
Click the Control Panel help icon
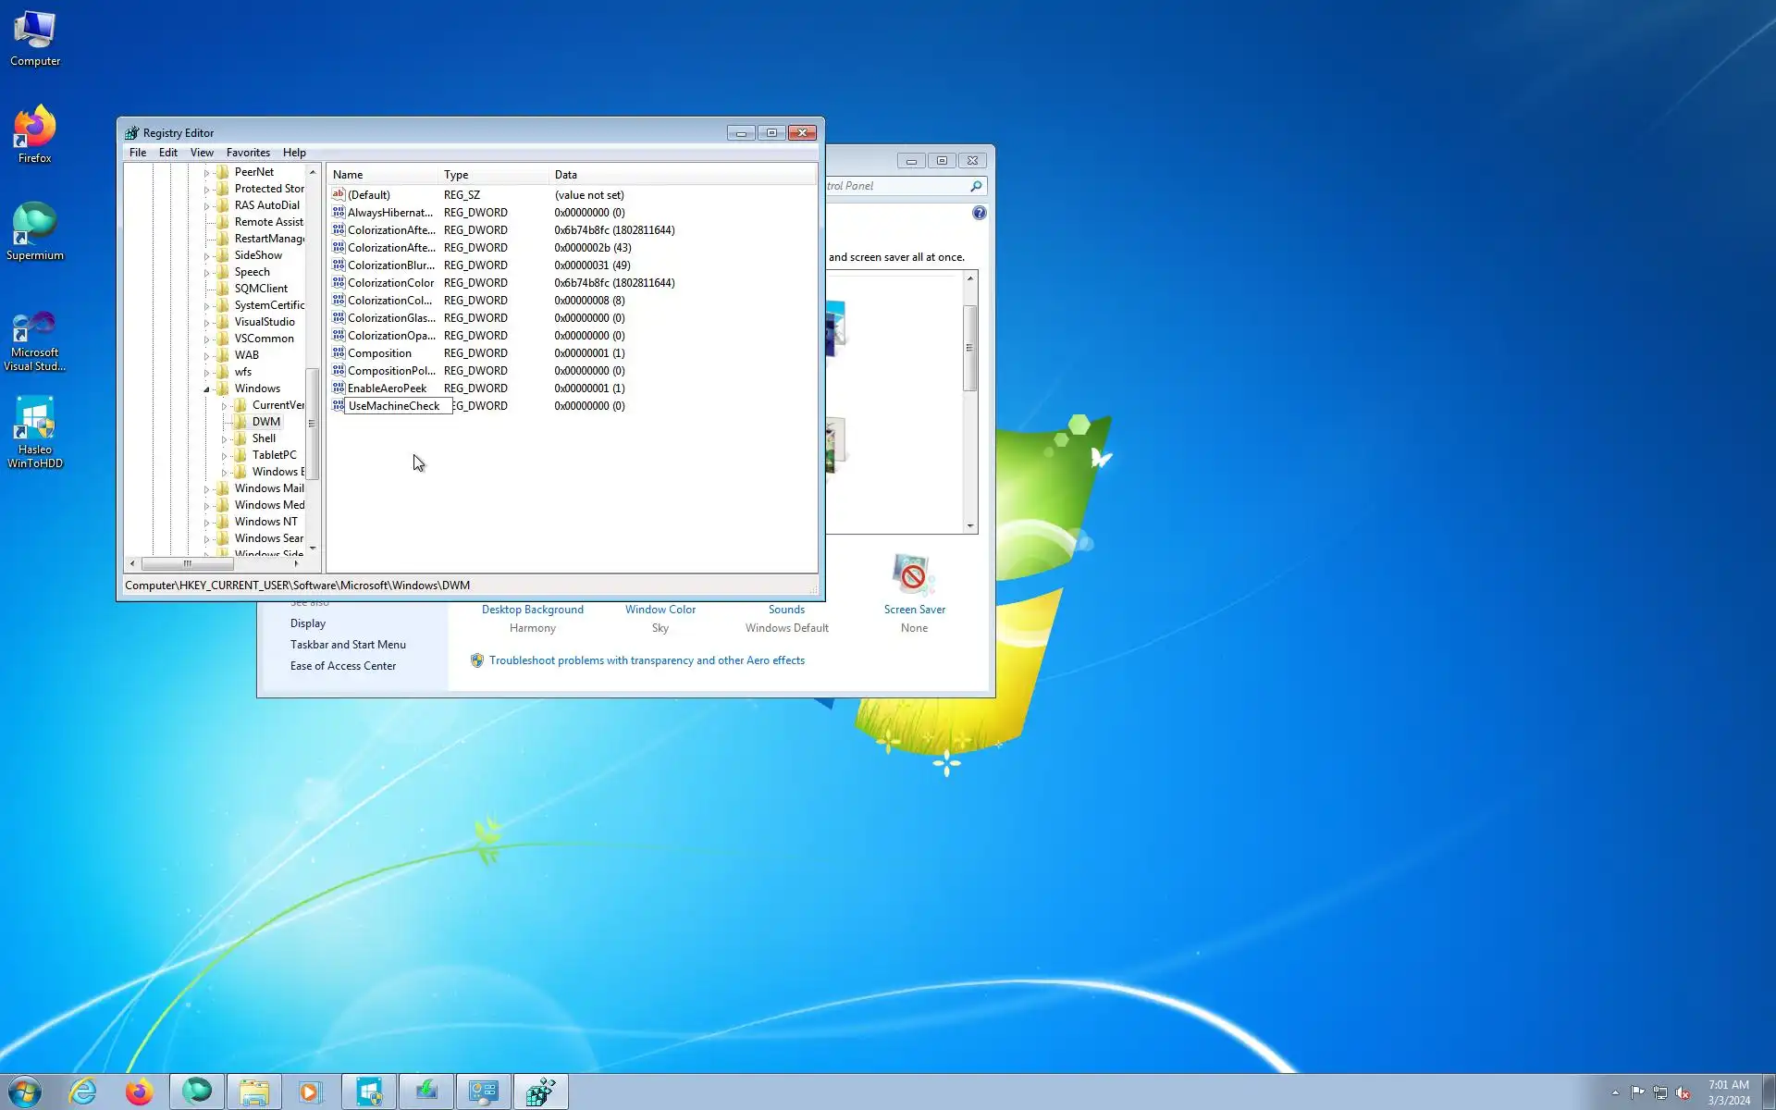979,213
